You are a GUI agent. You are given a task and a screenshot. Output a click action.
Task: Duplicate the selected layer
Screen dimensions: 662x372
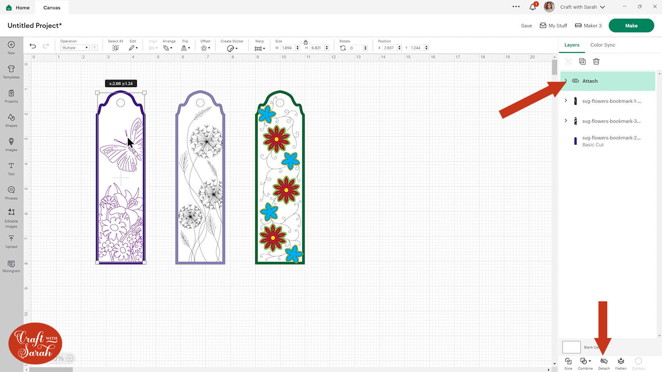tap(582, 61)
